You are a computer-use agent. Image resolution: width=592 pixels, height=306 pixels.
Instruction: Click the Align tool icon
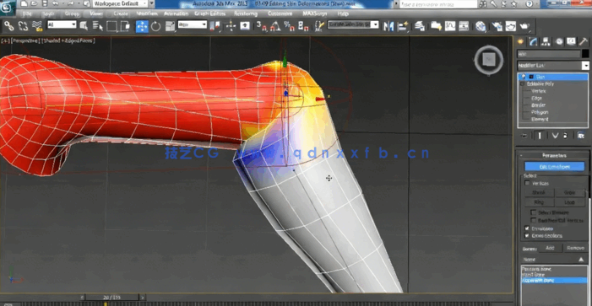point(403,25)
